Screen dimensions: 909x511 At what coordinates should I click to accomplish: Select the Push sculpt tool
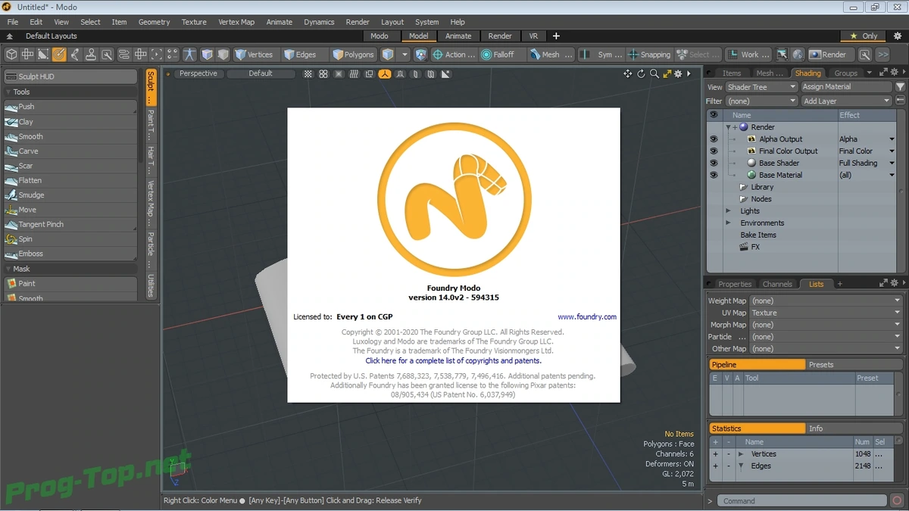[x=70, y=107]
